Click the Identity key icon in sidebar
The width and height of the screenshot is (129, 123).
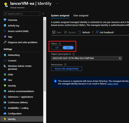[x=5, y=119]
